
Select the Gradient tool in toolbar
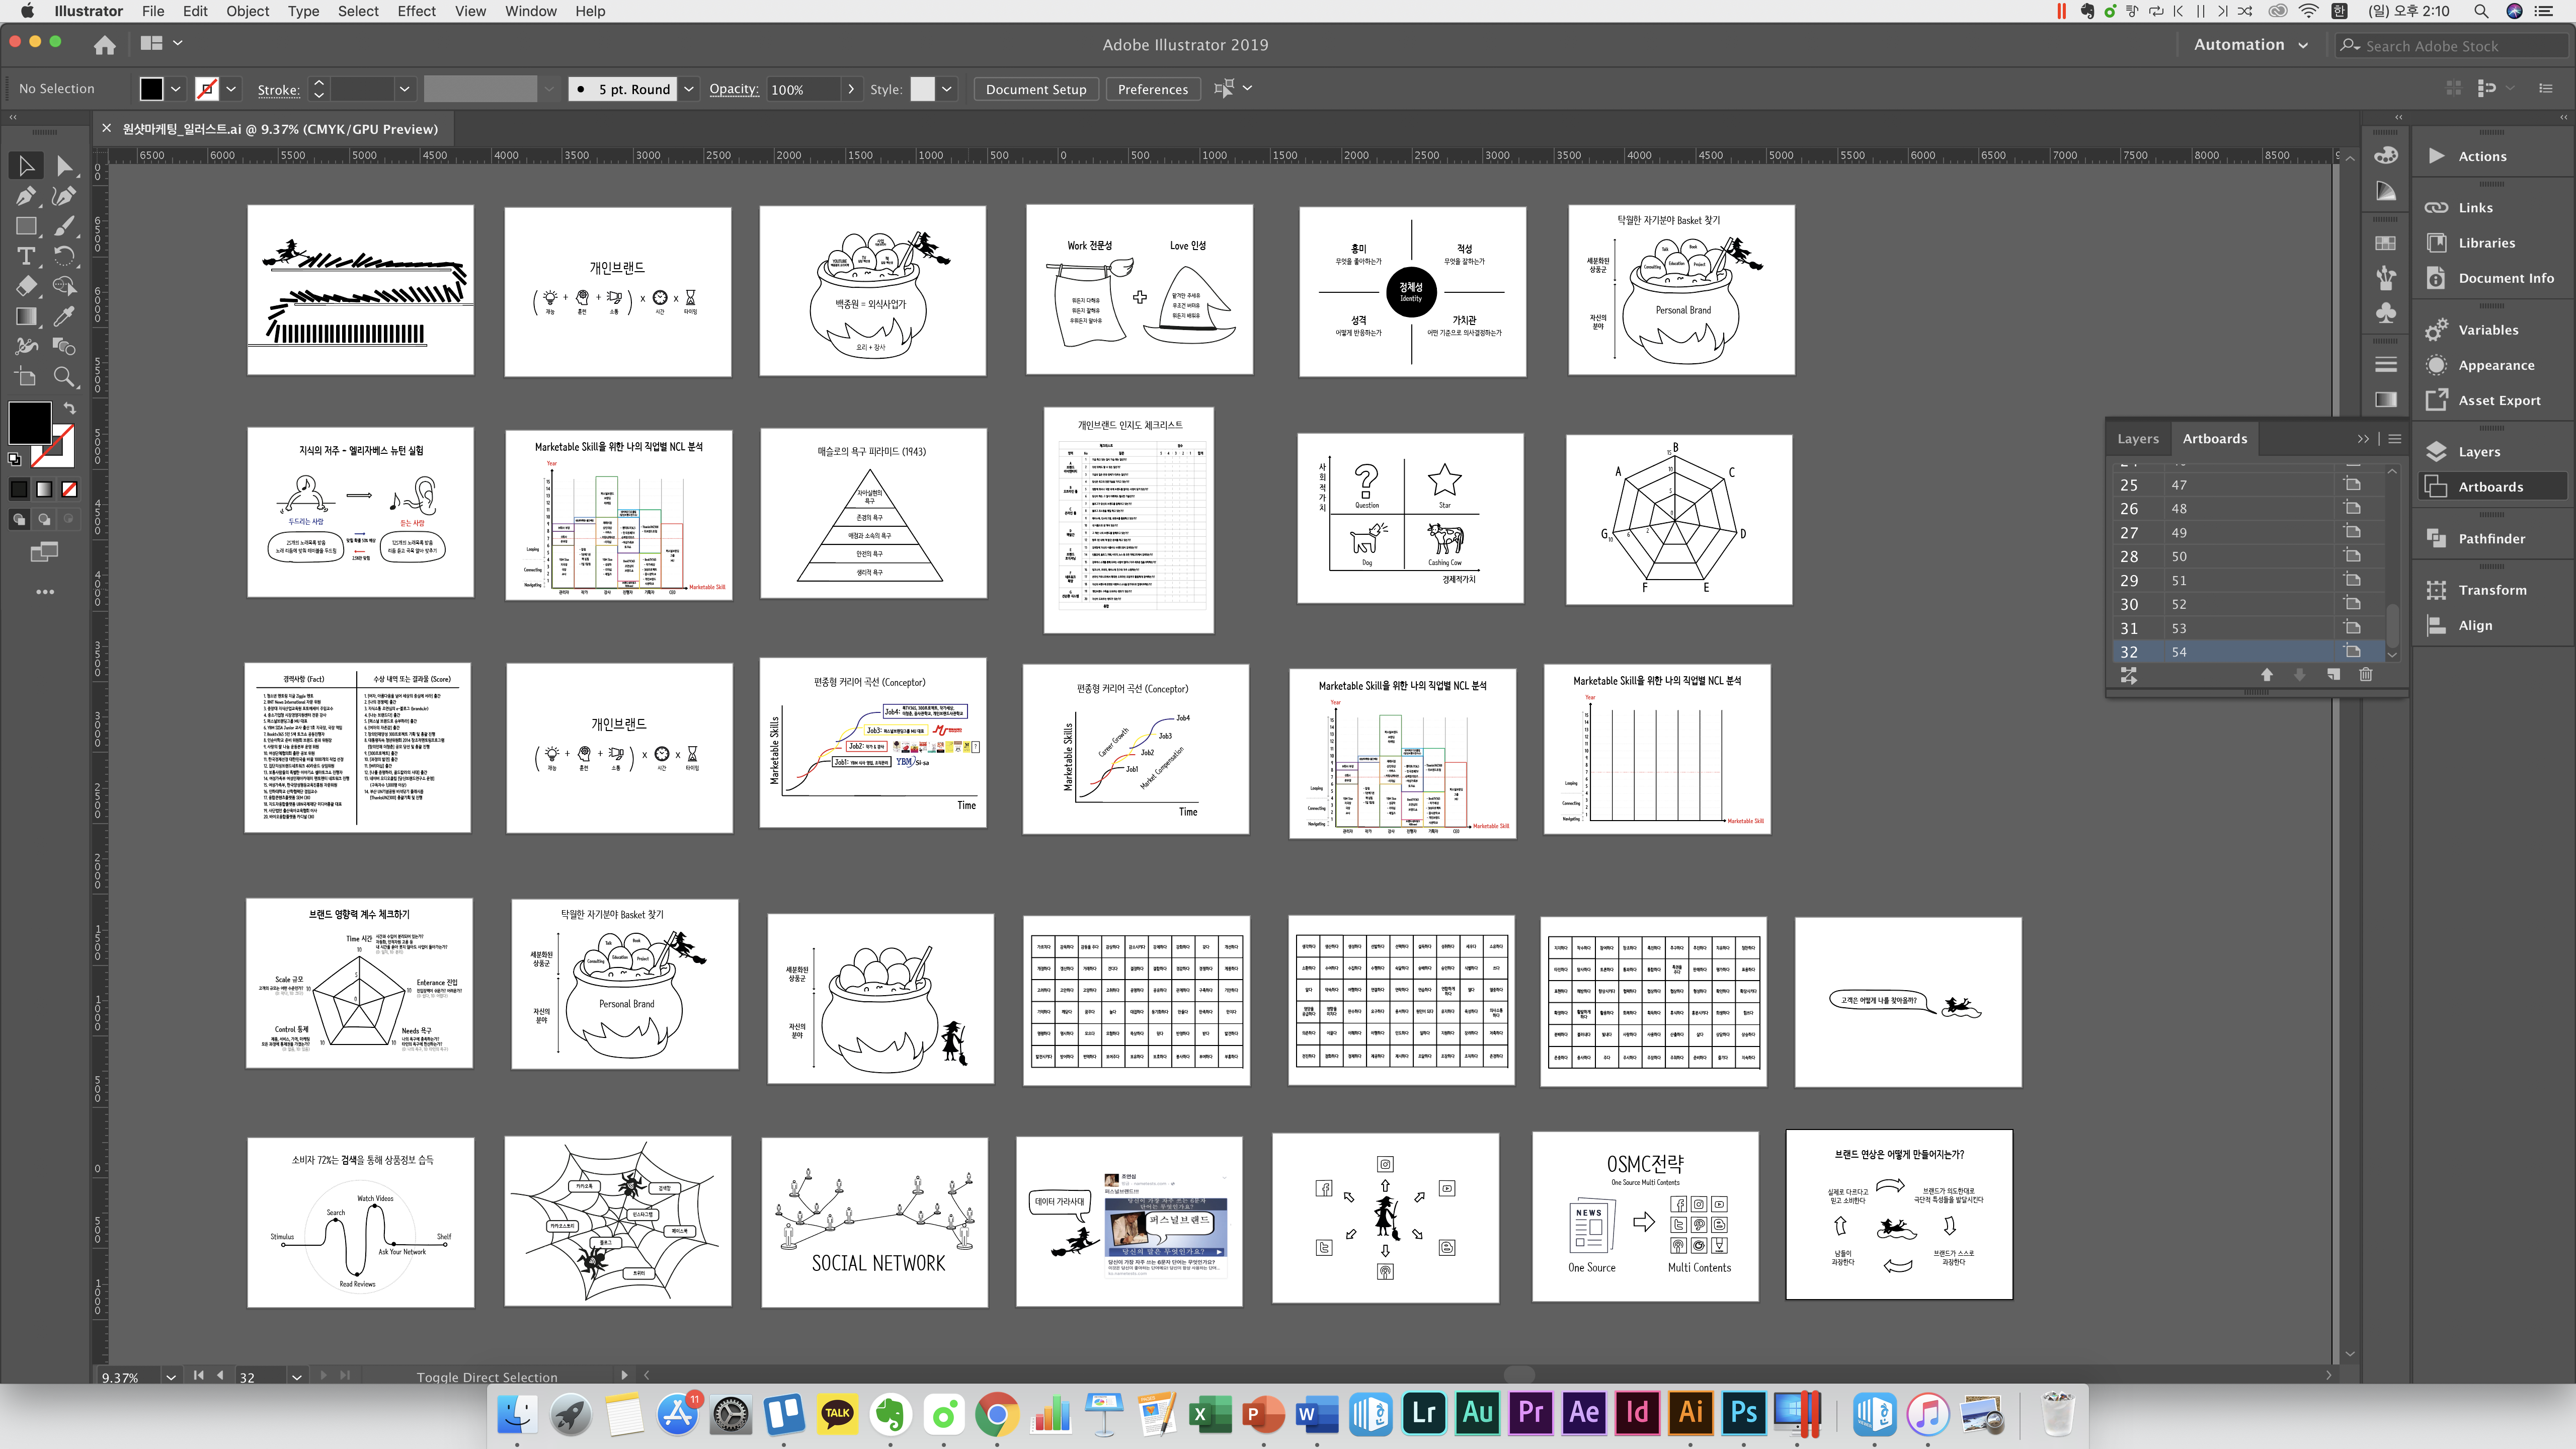pos(26,317)
